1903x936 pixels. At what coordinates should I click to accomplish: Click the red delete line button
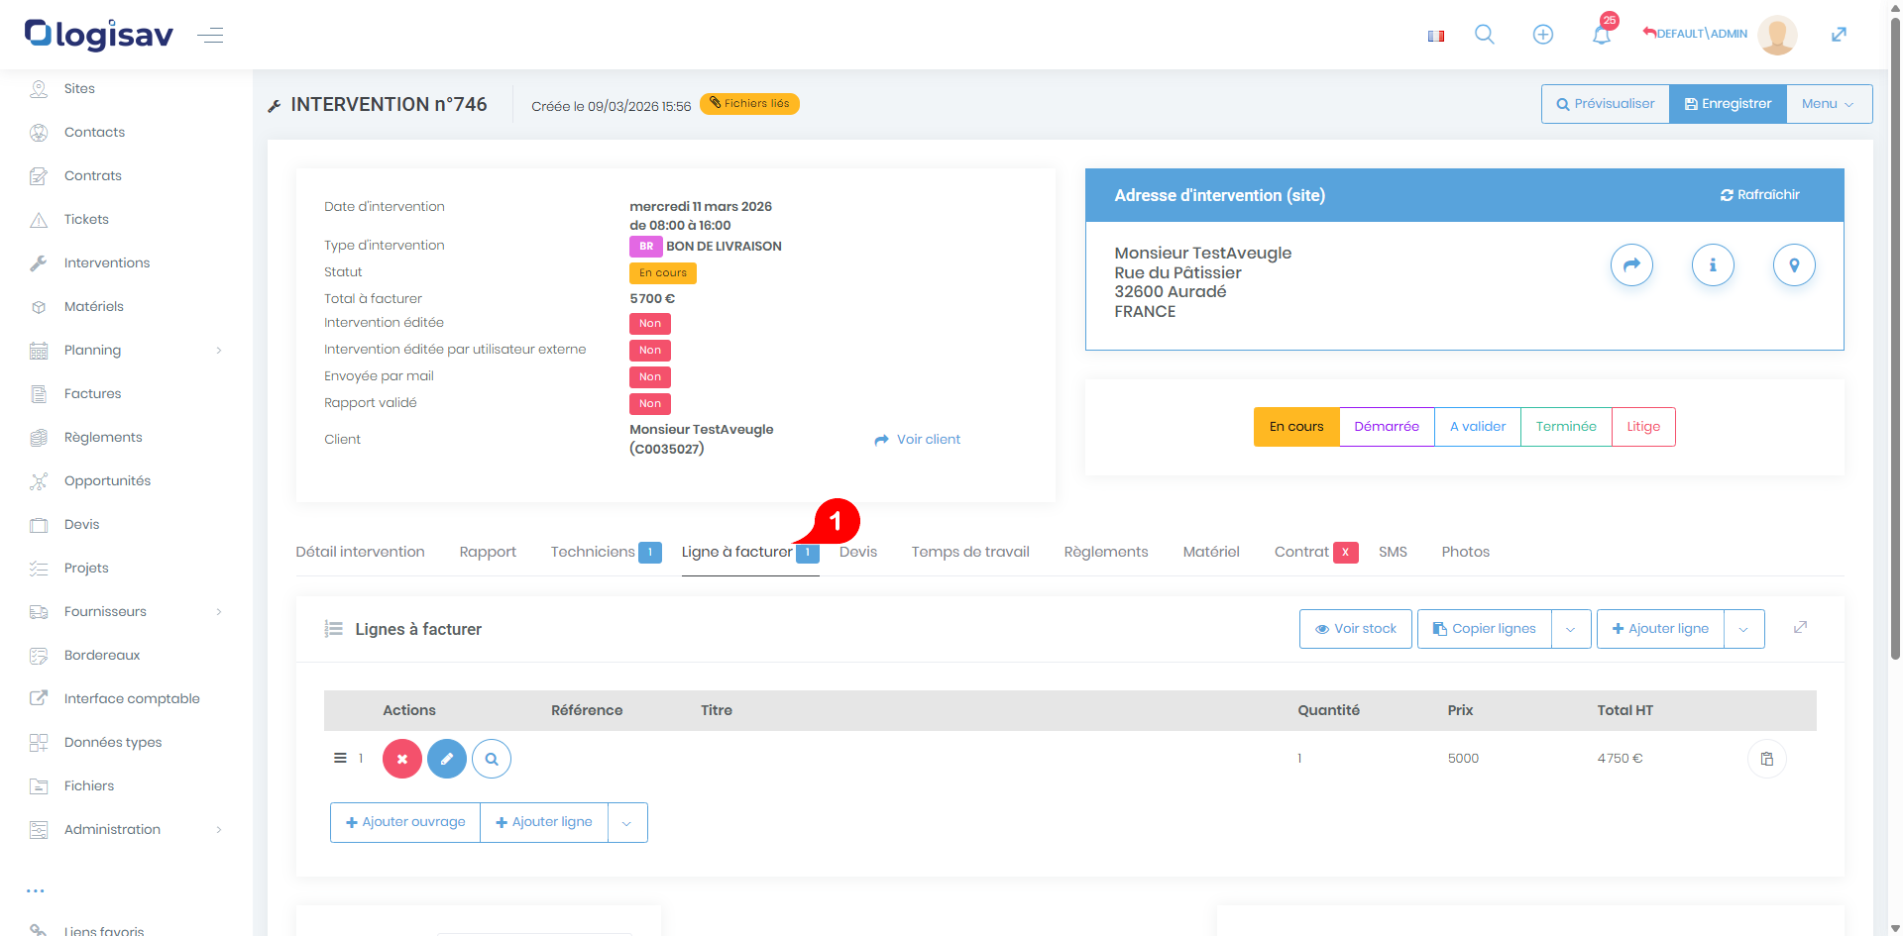coord(402,759)
